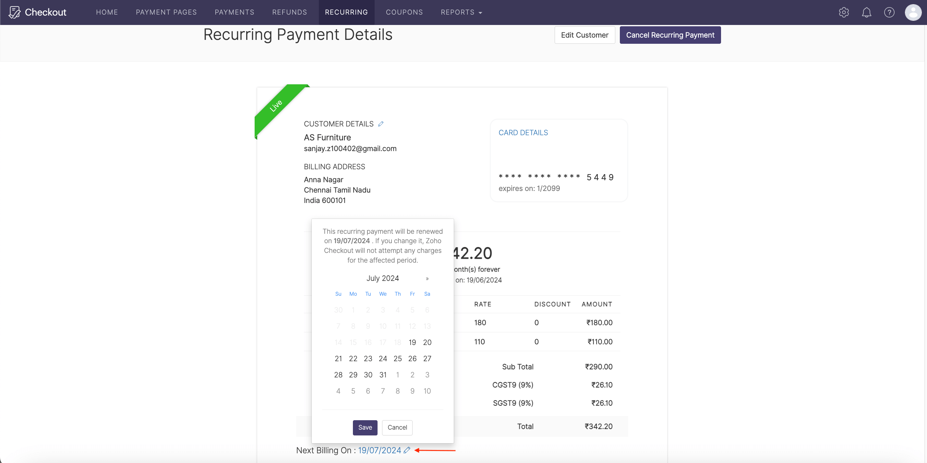Open the notifications bell icon

tap(867, 12)
